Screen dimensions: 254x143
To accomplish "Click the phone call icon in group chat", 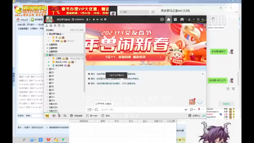I will (x=233, y=89).
